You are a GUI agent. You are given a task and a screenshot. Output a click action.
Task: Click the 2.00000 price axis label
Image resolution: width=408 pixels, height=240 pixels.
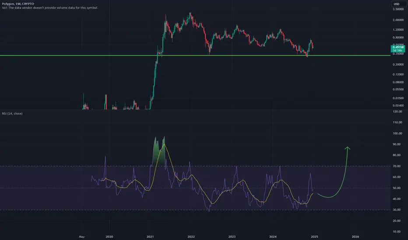pyautogui.click(x=398, y=20)
